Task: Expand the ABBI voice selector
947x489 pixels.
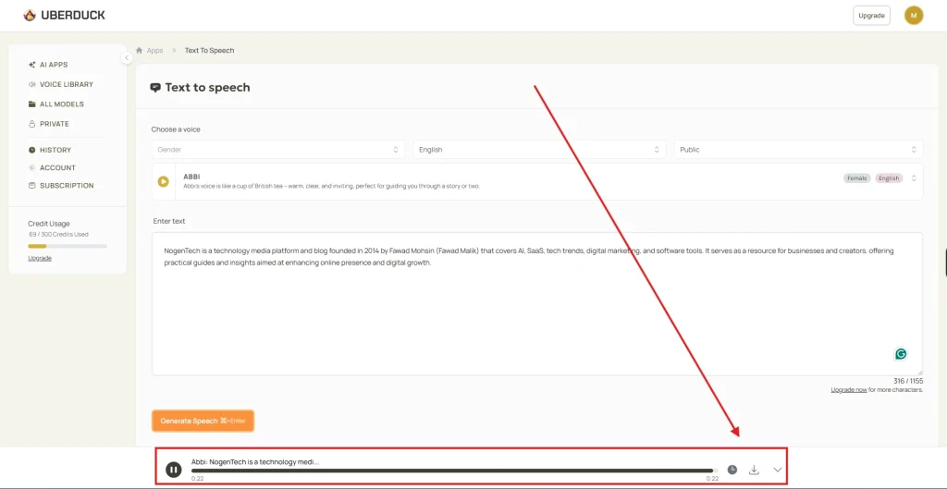Action: tap(914, 178)
